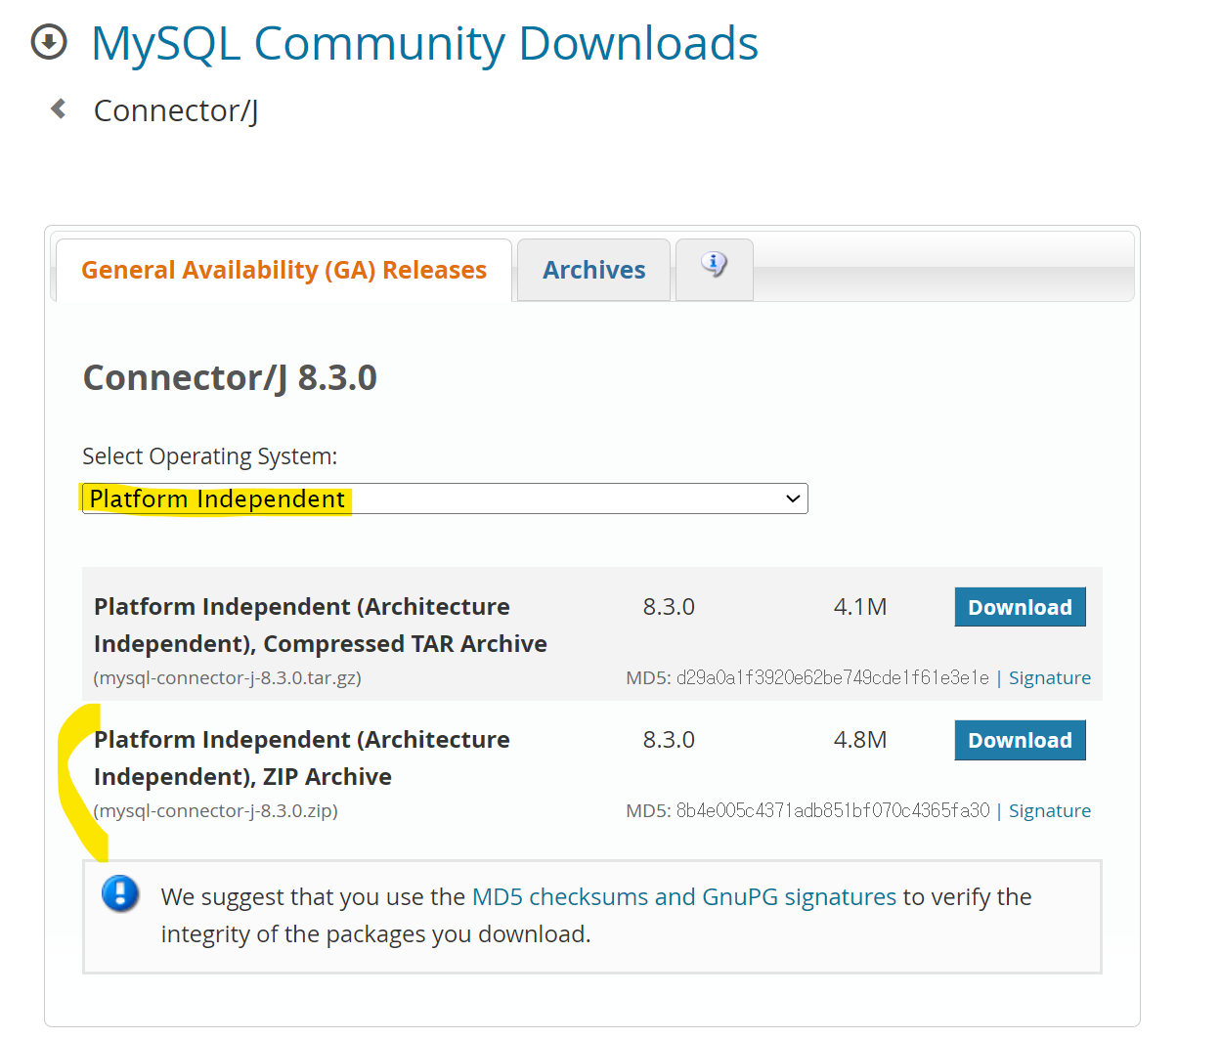
Task: Click the 8.3.0 version in ZIP row
Action: pos(669,740)
